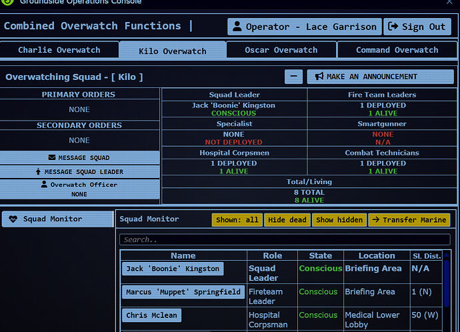
Task: Click the arrow Transfer Marine button
Action: (x=409, y=220)
